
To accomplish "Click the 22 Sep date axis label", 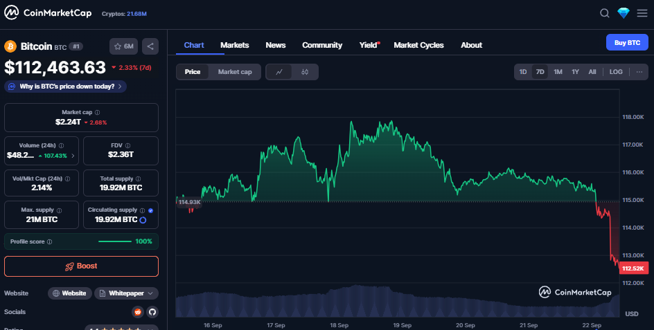I will pyautogui.click(x=592, y=325).
